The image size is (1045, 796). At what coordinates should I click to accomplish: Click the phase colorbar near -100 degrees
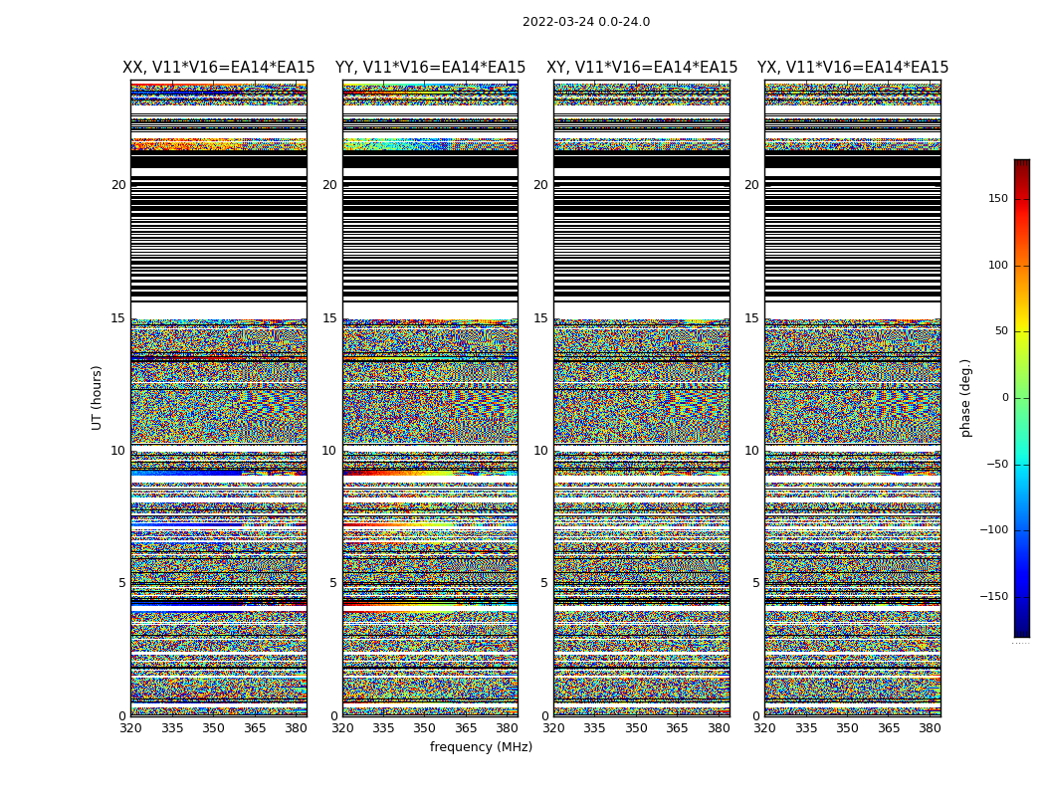(x=1022, y=530)
